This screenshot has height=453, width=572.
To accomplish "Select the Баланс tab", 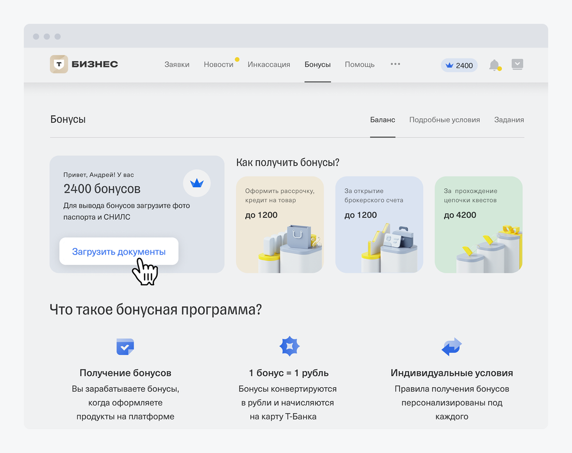I will 382,120.
